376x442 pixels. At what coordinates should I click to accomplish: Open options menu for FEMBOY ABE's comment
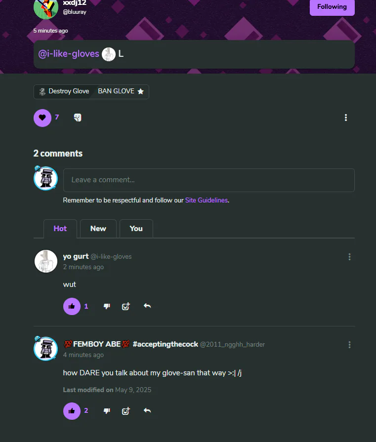pos(349,345)
